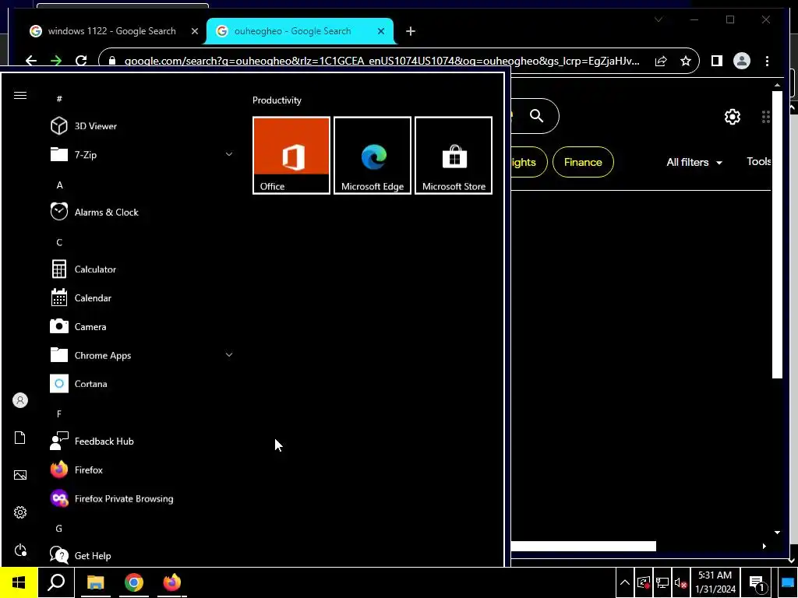This screenshot has width=798, height=598.
Task: Select the Finance filter chip
Action: 583,162
